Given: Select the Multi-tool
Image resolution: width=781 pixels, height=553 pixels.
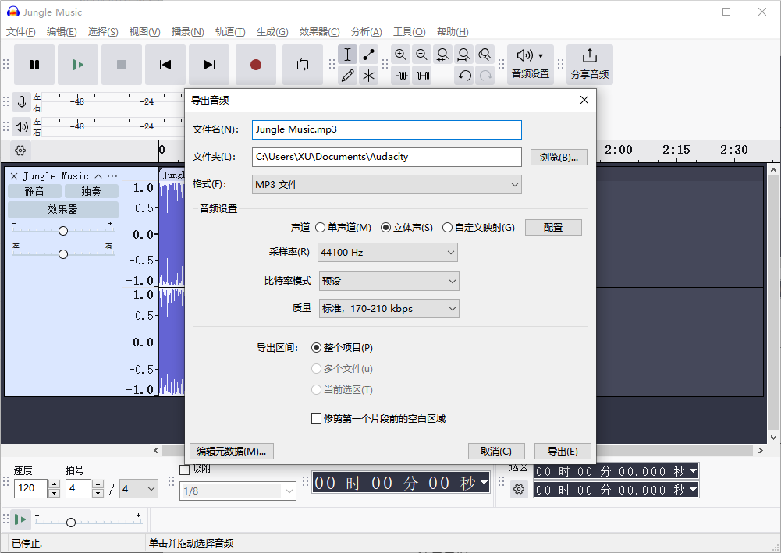Looking at the screenshot, I should pos(368,75).
